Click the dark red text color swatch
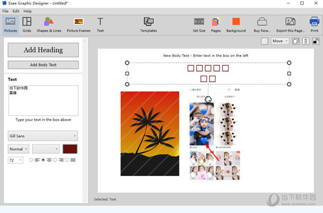Screen dimensions: 323x213 [x=70, y=149]
